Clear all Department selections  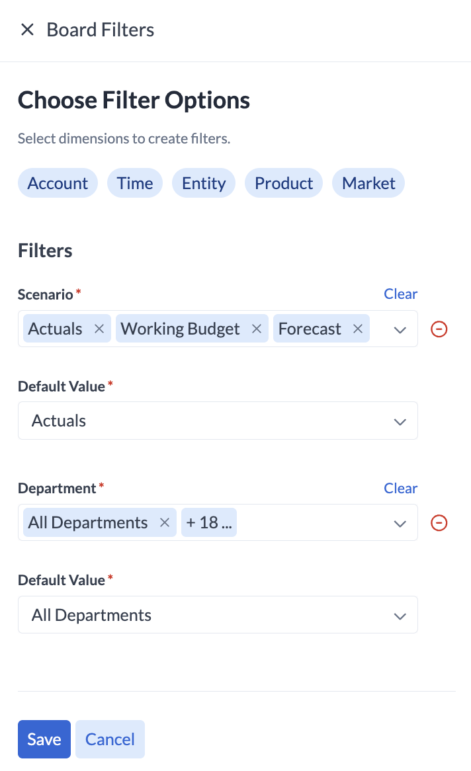(x=400, y=489)
